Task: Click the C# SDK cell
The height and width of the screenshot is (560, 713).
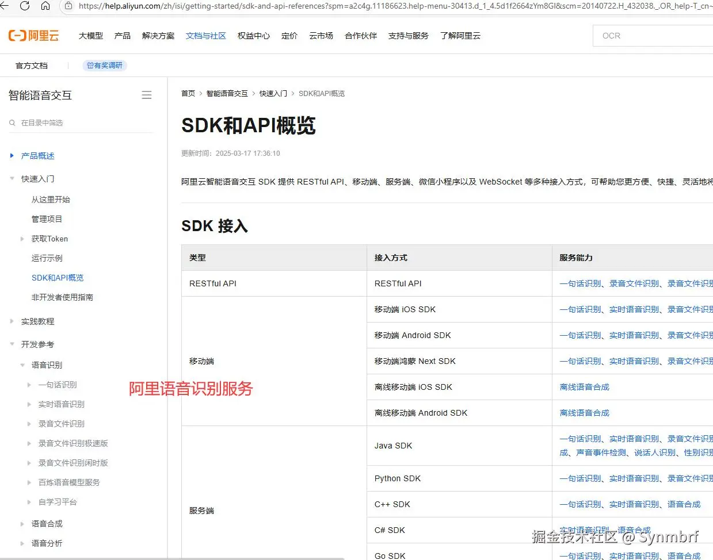Action: point(459,530)
